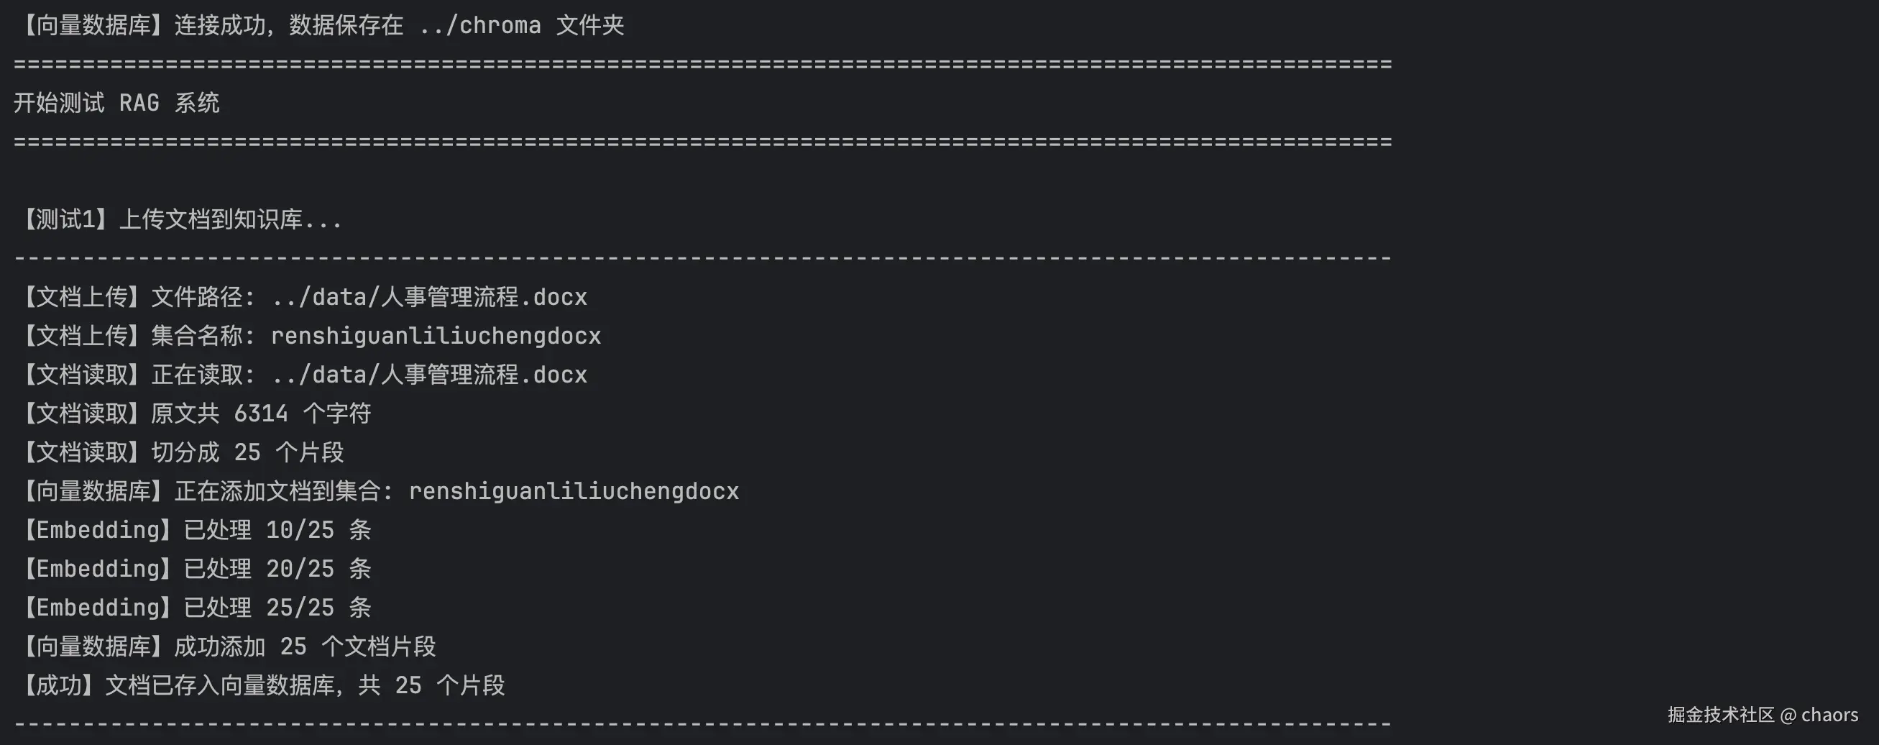Click the docx path after "文件路径:"
This screenshot has height=745, width=1879.
click(429, 298)
